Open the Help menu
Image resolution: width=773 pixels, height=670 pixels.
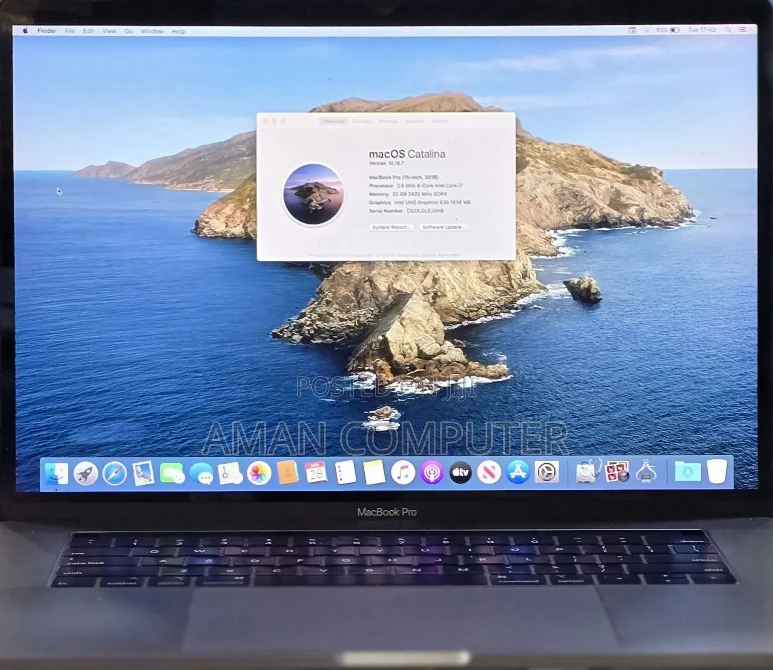tap(178, 31)
